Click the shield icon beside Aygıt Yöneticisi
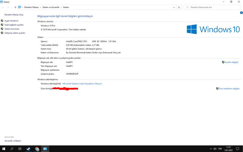The width and height of the screenshot is (243, 152). click(2, 21)
